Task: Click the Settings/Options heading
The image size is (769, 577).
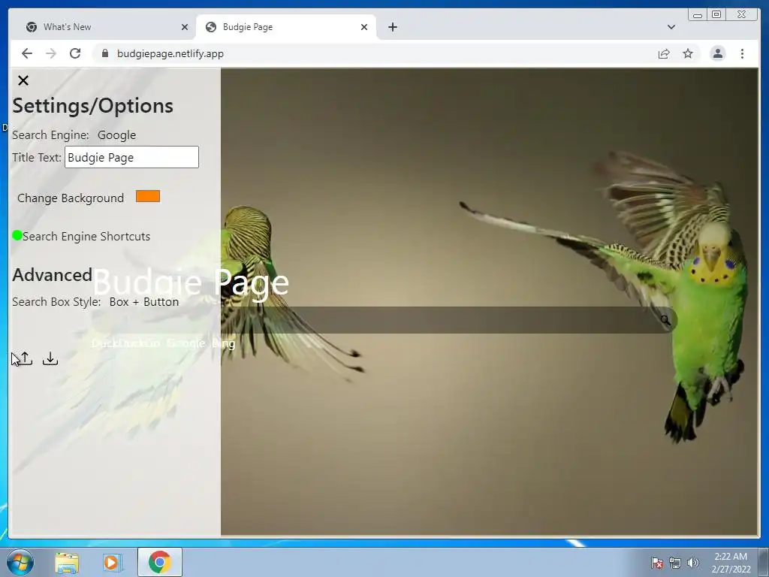Action: [92, 106]
